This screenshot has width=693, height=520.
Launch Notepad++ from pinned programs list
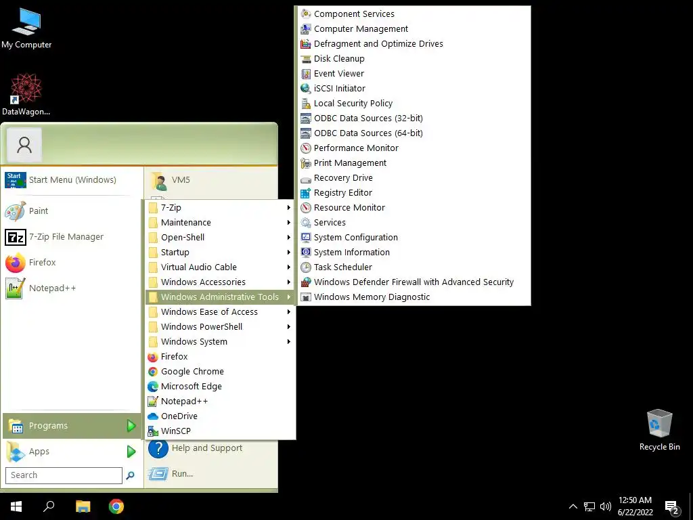point(72,288)
